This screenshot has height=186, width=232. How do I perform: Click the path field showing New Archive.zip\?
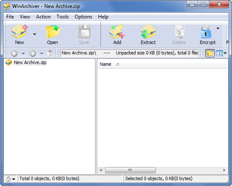coord(129,53)
